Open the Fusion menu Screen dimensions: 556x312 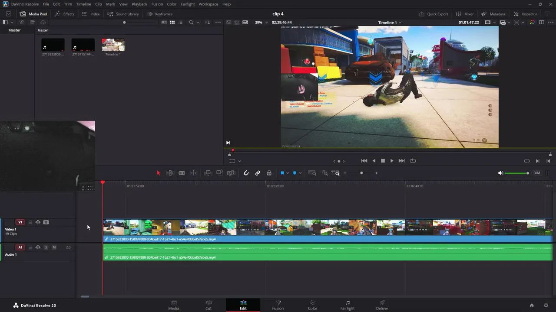click(x=157, y=4)
